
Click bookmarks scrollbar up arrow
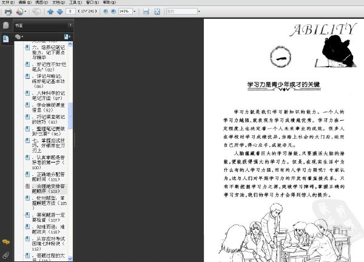click(70, 44)
